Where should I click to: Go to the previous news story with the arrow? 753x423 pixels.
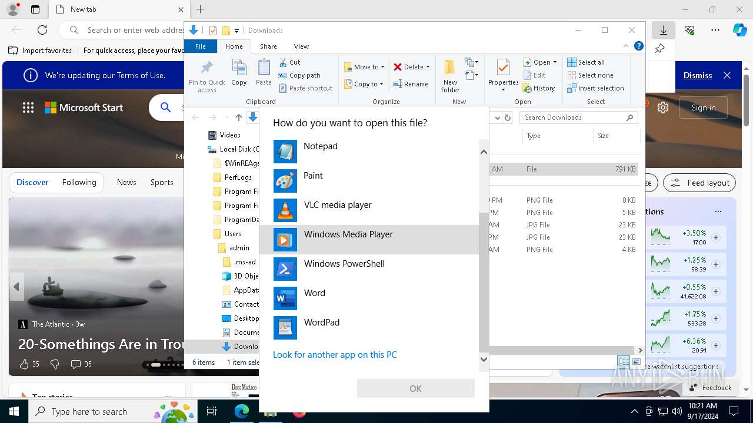(x=16, y=287)
